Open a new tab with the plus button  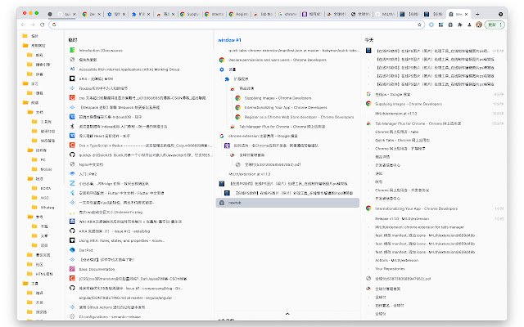coord(477,14)
